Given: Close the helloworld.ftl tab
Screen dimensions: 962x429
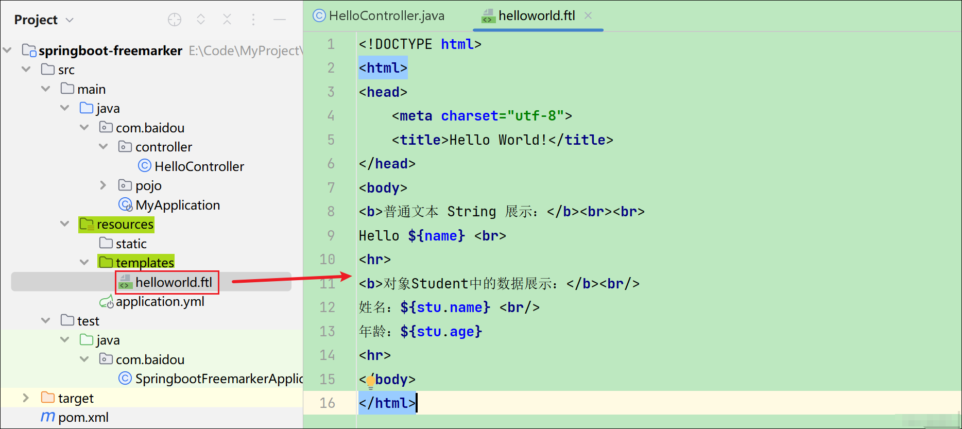Looking at the screenshot, I should pos(588,16).
